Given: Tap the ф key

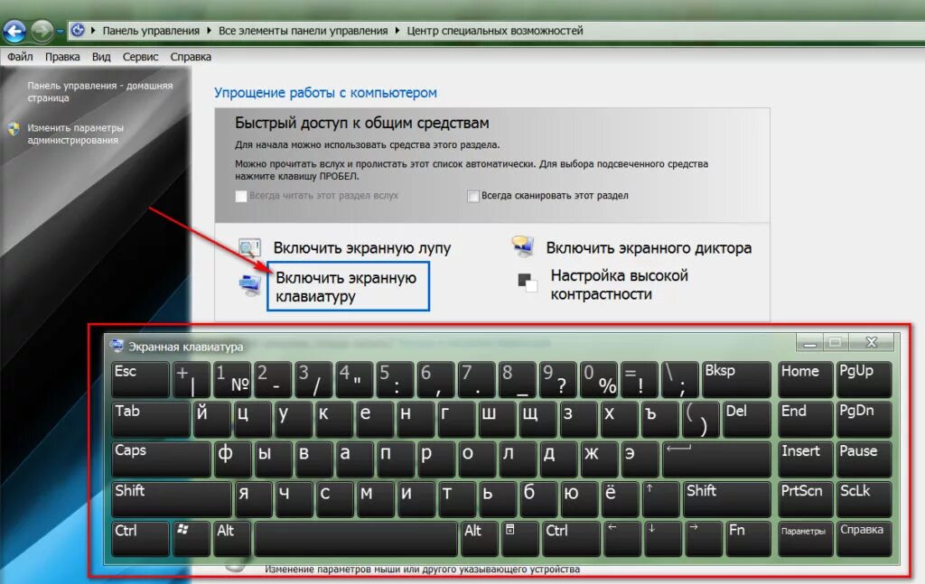Looking at the screenshot, I should tap(233, 459).
